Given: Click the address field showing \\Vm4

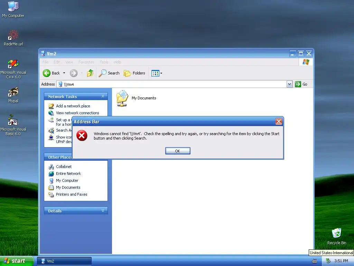Looking at the screenshot, I should coord(171,85).
